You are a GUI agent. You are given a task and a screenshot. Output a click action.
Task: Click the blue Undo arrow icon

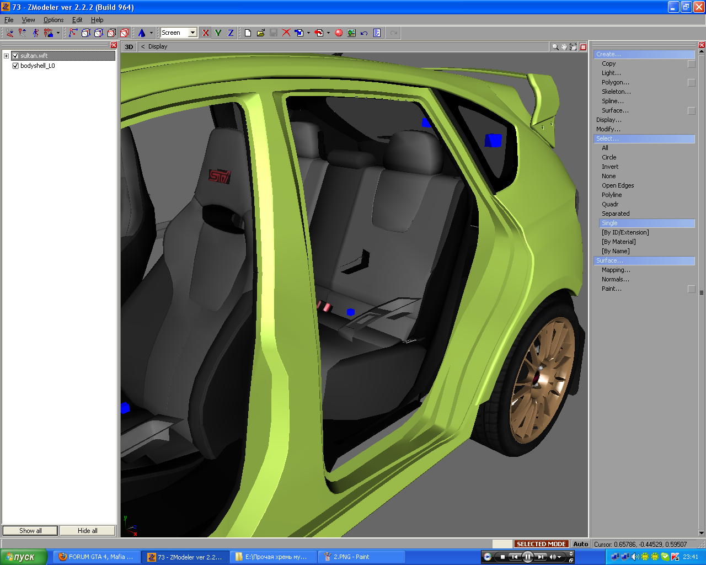pos(364,33)
